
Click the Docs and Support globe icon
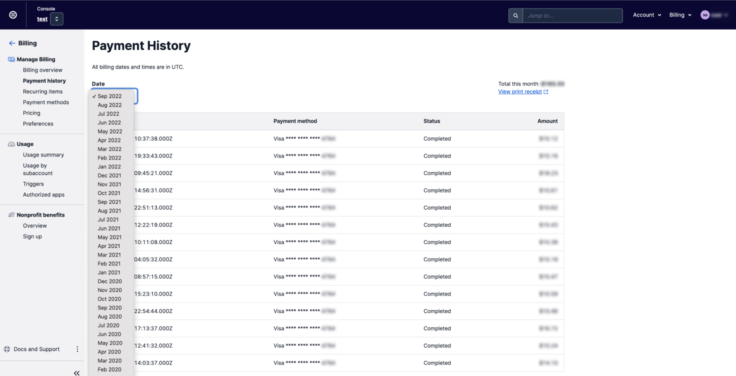7,349
